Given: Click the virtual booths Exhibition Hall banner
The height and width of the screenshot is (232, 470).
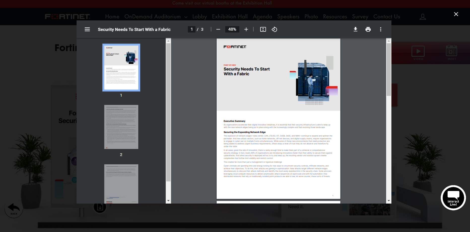Looking at the screenshot, I should click(222, 3).
